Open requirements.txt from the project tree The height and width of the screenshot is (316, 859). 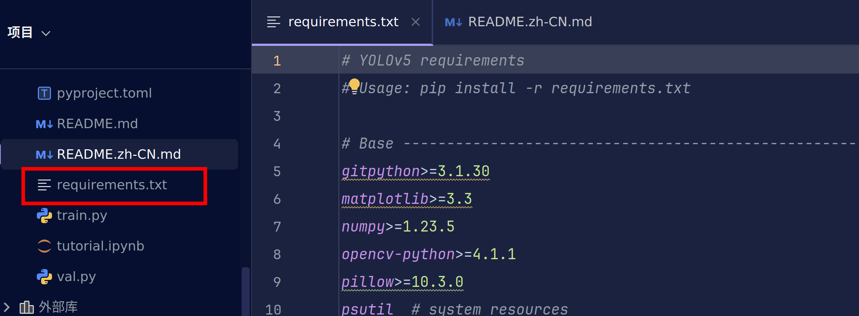tap(112, 185)
